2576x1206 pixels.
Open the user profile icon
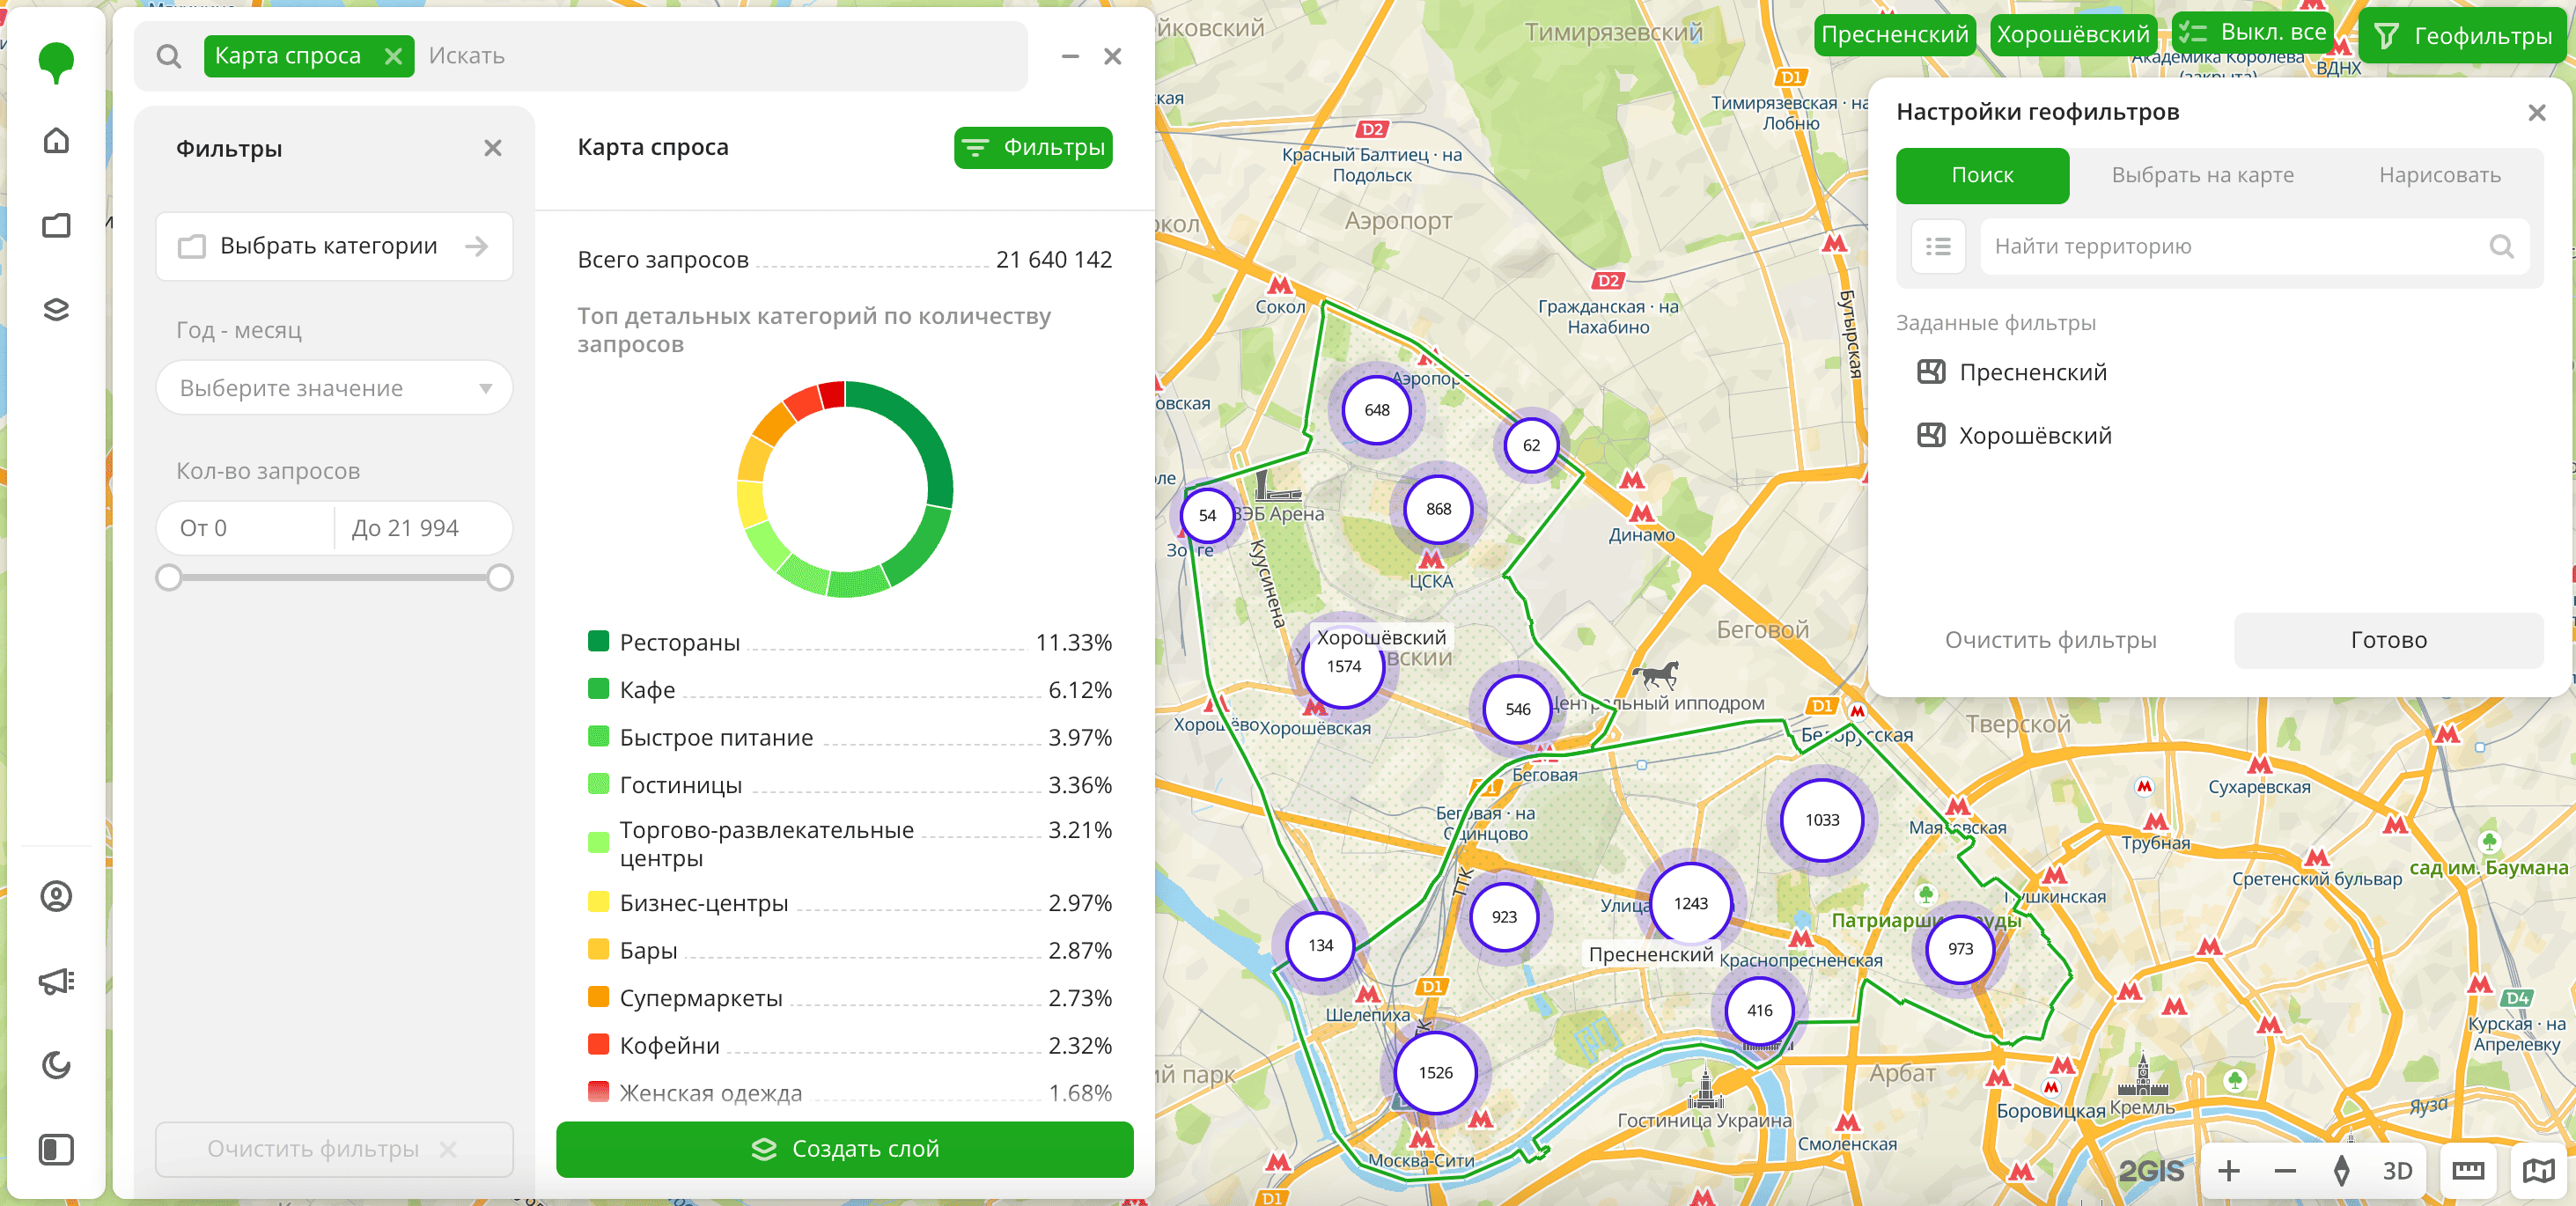(x=56, y=896)
